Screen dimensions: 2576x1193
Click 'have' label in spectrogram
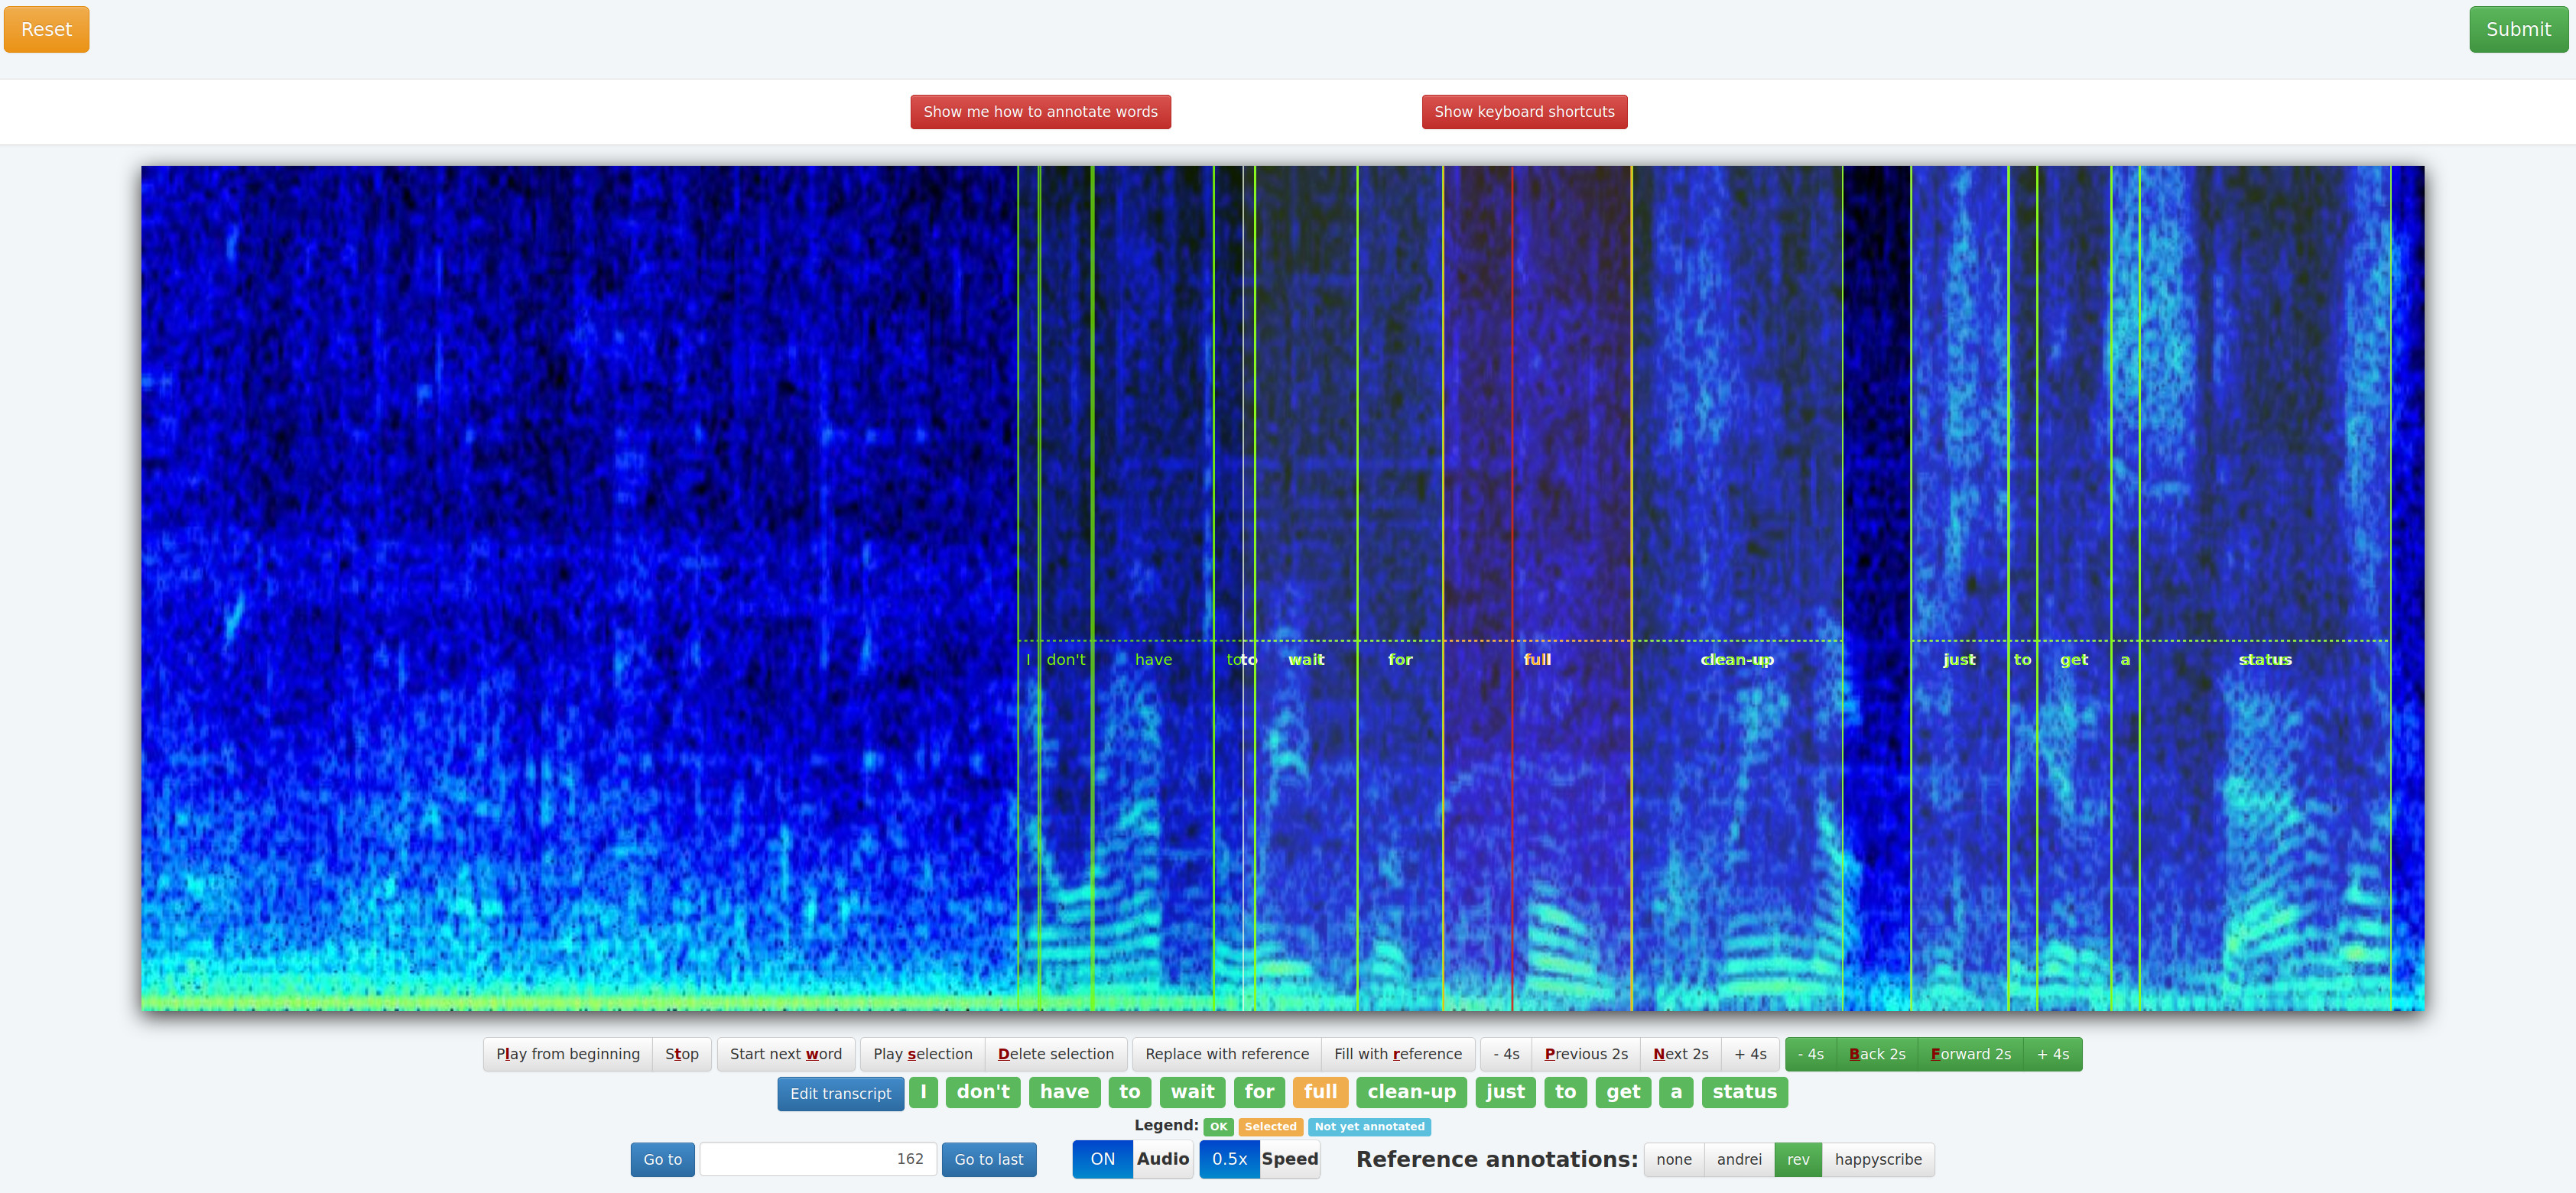pos(1153,660)
